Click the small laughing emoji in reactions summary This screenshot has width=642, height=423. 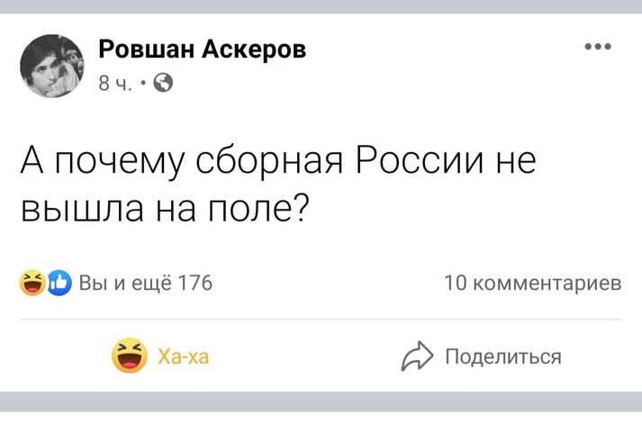click(x=33, y=283)
